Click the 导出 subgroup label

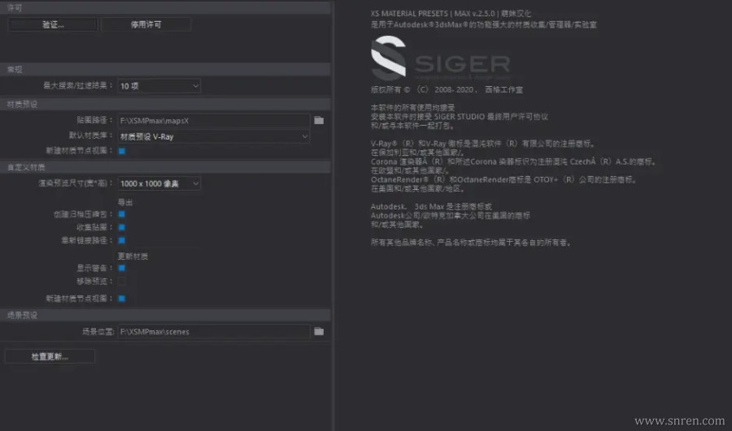125,202
